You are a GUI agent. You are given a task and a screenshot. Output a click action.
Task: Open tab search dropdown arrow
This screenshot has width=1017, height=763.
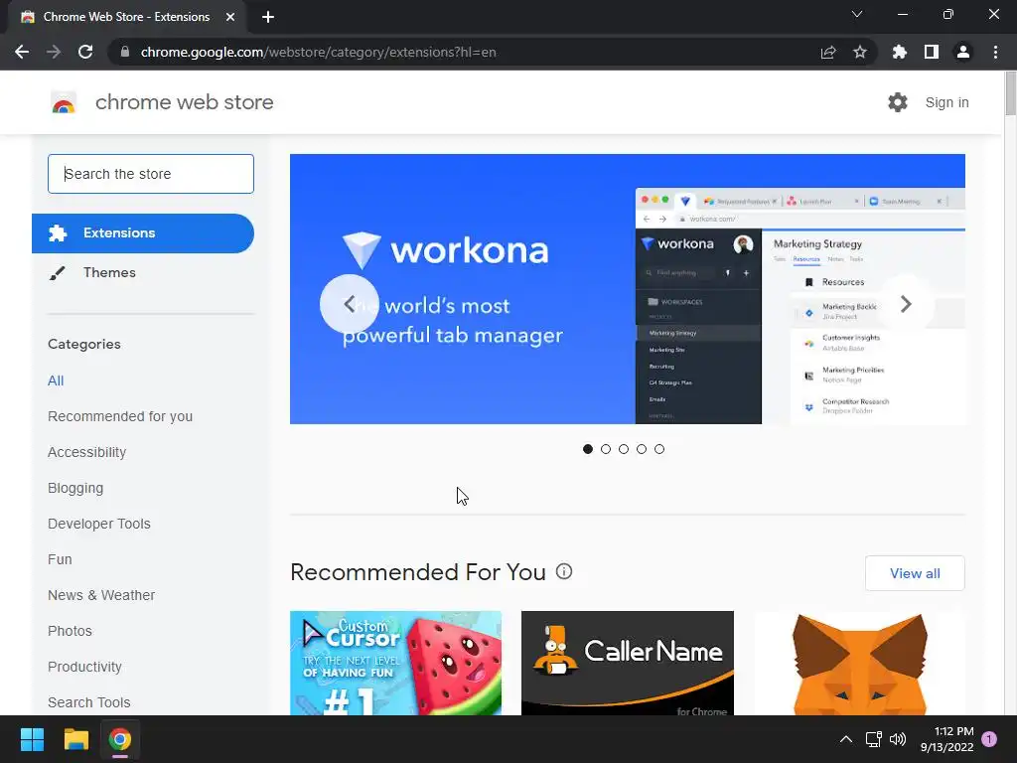[857, 14]
